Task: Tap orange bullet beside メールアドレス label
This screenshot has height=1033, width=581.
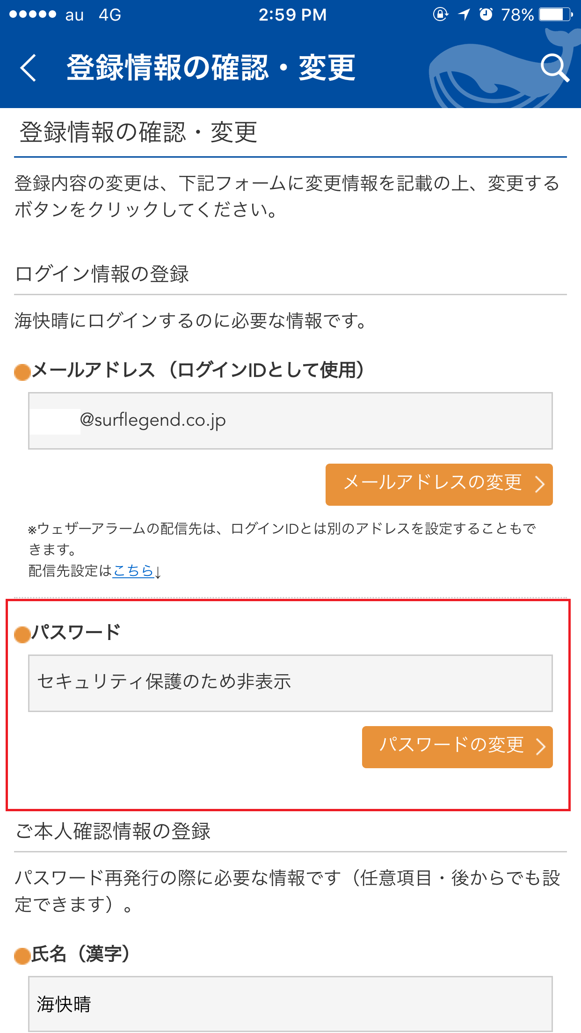Action: (22, 372)
